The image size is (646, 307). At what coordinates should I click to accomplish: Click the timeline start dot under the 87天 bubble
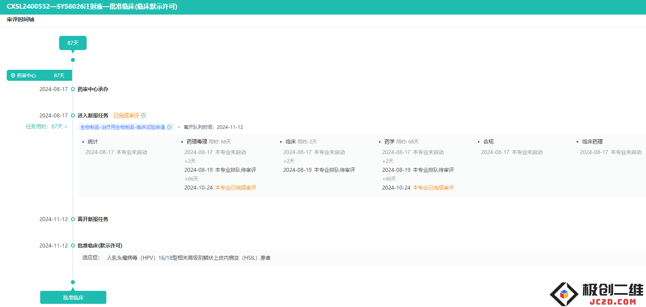(x=73, y=60)
